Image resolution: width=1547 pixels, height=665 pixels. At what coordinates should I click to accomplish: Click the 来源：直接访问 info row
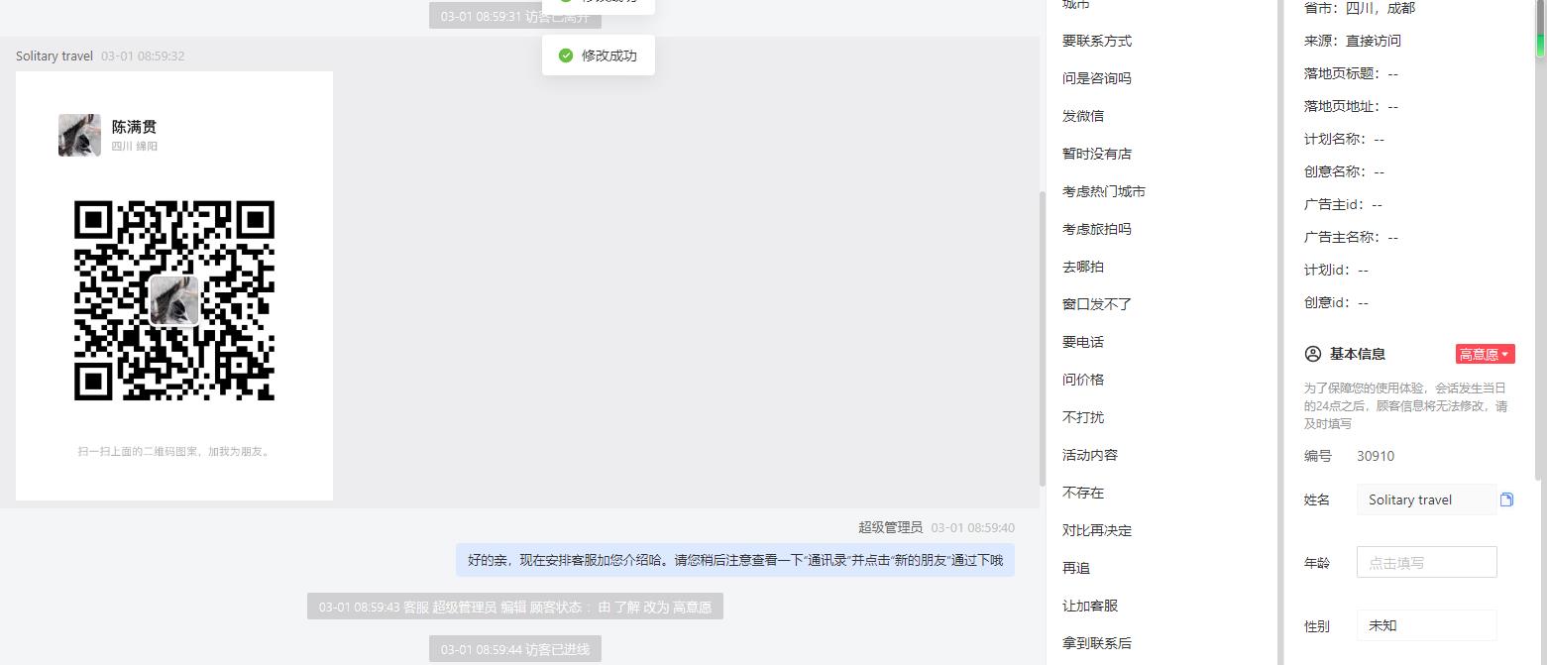coord(1353,41)
